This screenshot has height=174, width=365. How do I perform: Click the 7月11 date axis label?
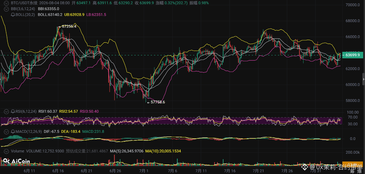coord(201,171)
